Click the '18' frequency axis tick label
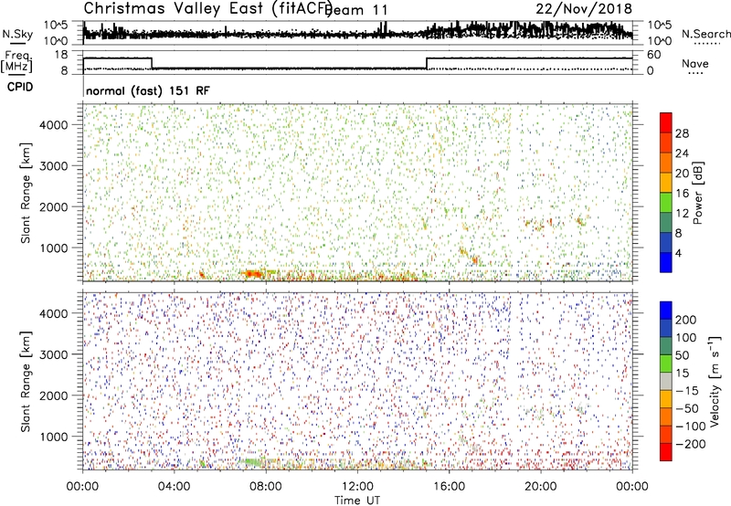Viewport: 731px width, 506px height. pyautogui.click(x=61, y=55)
